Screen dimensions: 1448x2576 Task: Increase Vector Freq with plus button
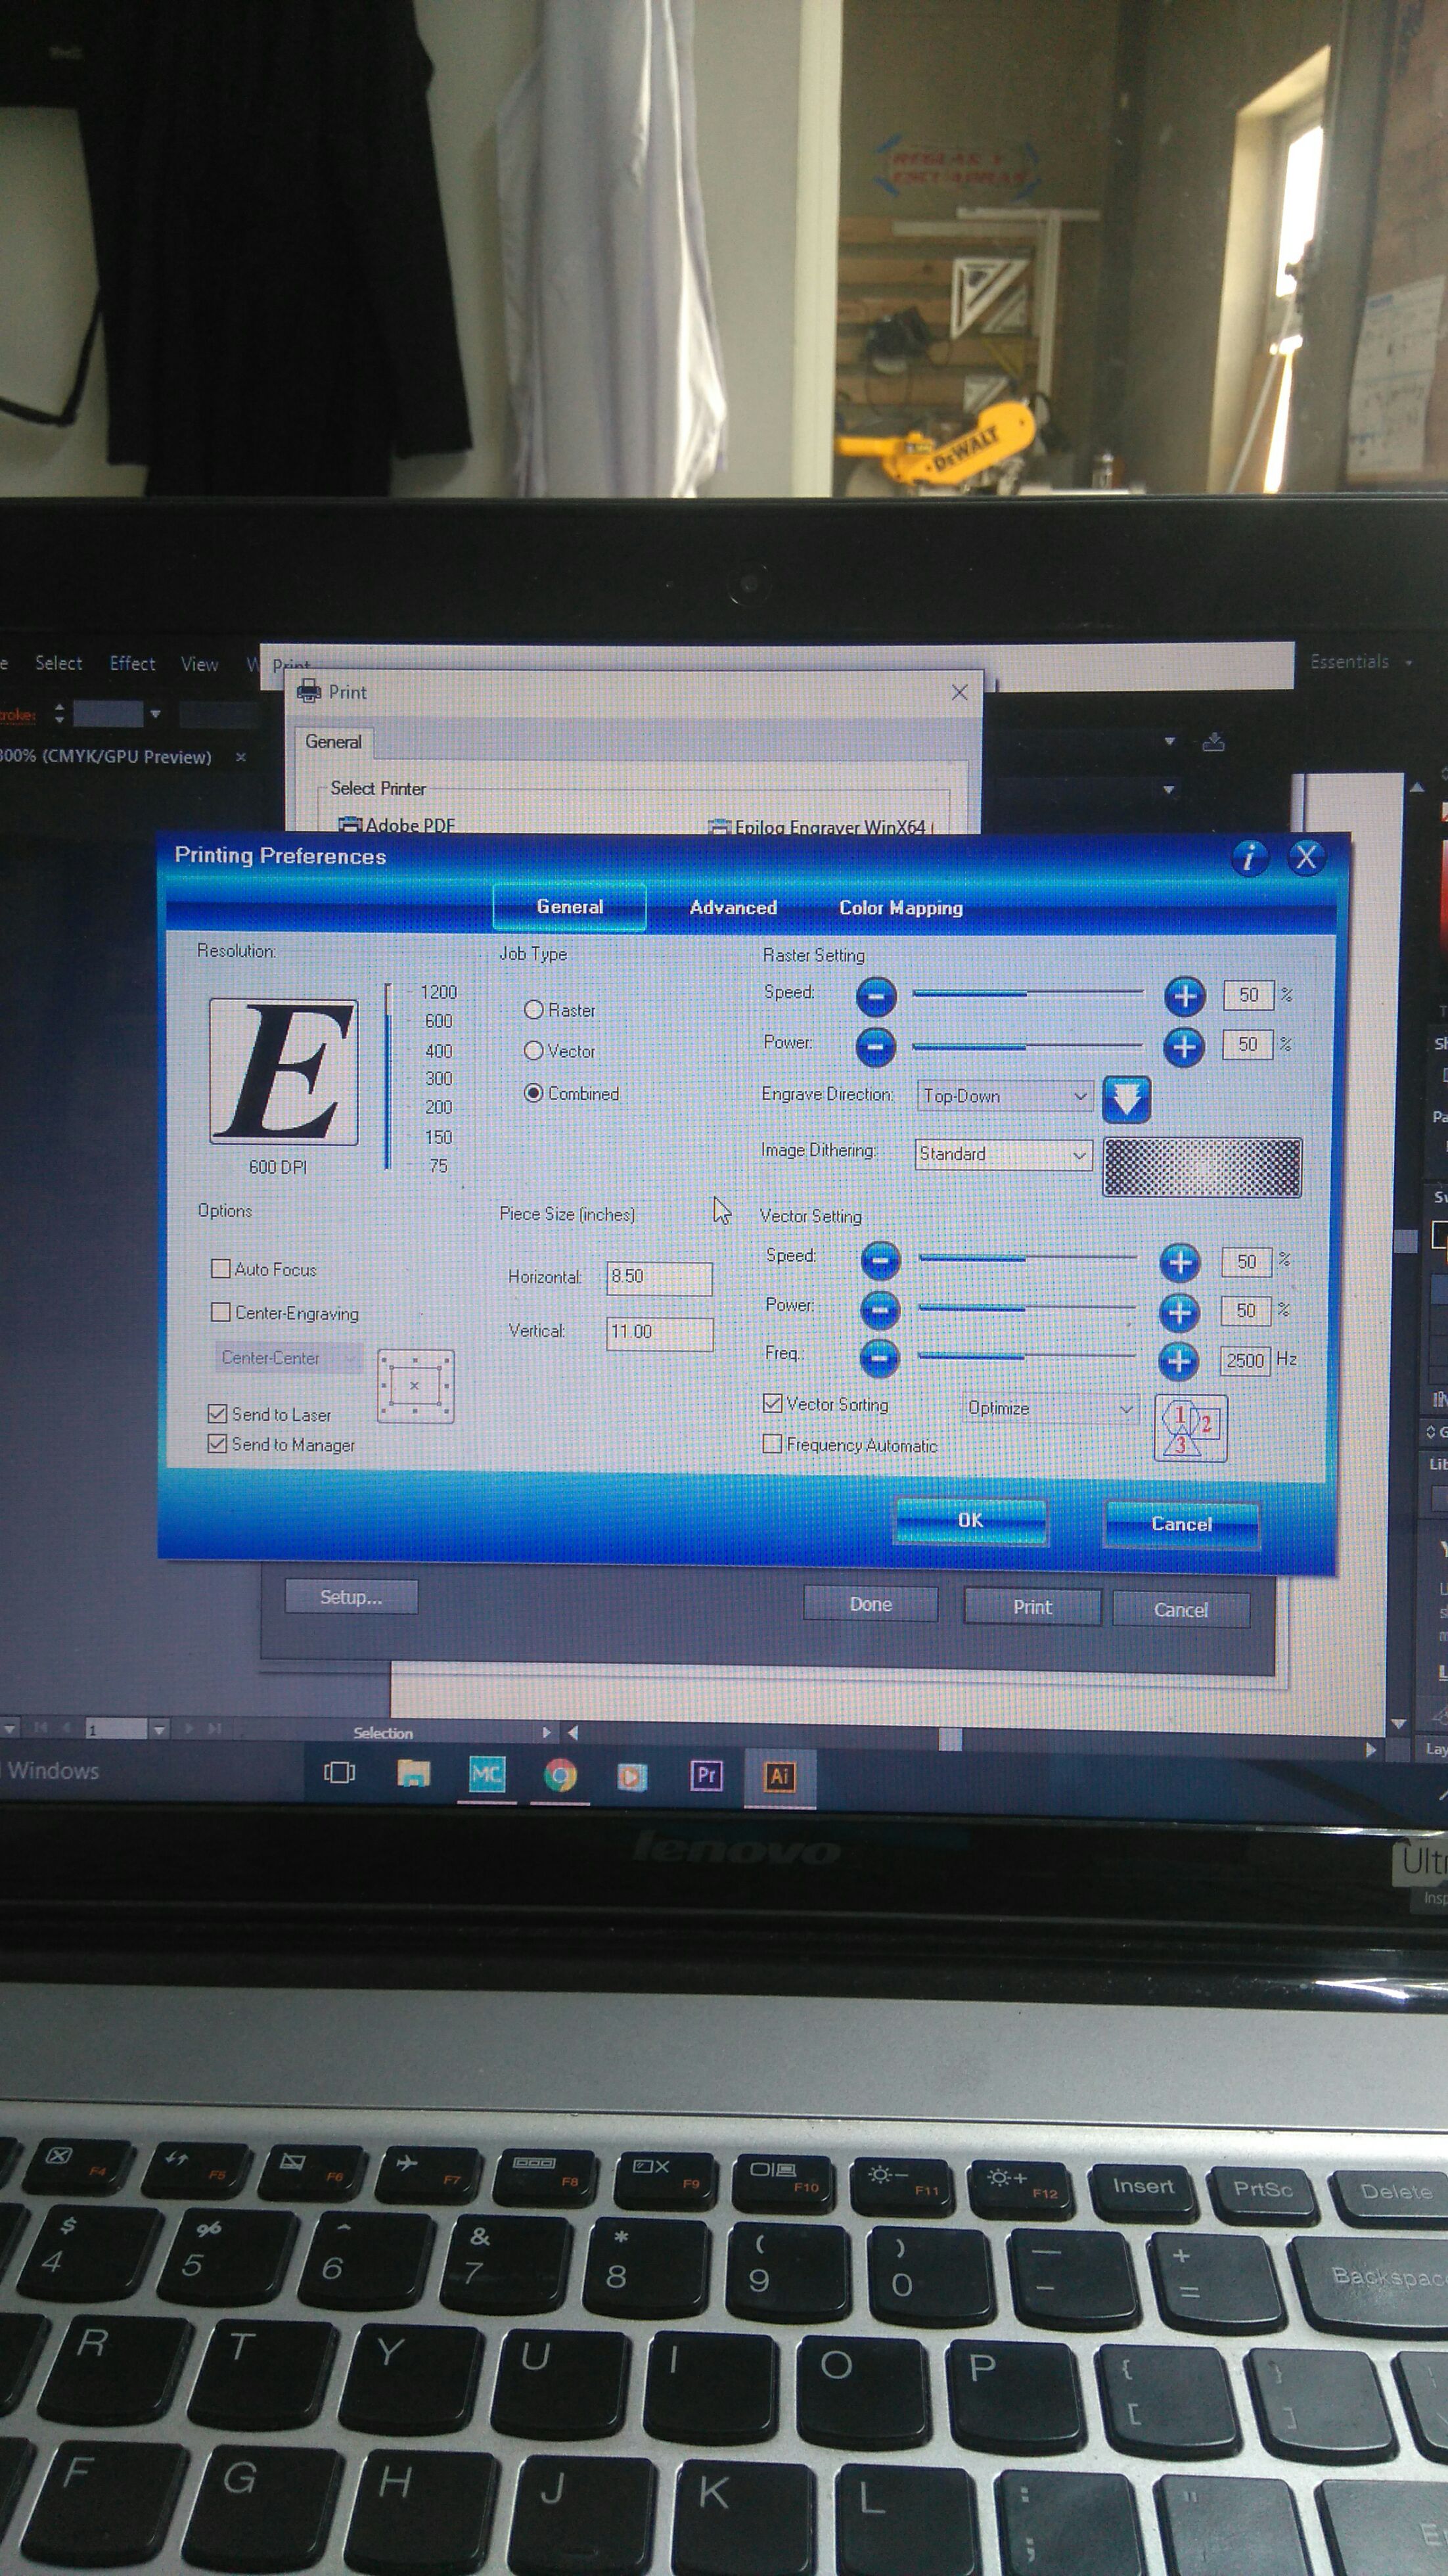(x=1179, y=1360)
